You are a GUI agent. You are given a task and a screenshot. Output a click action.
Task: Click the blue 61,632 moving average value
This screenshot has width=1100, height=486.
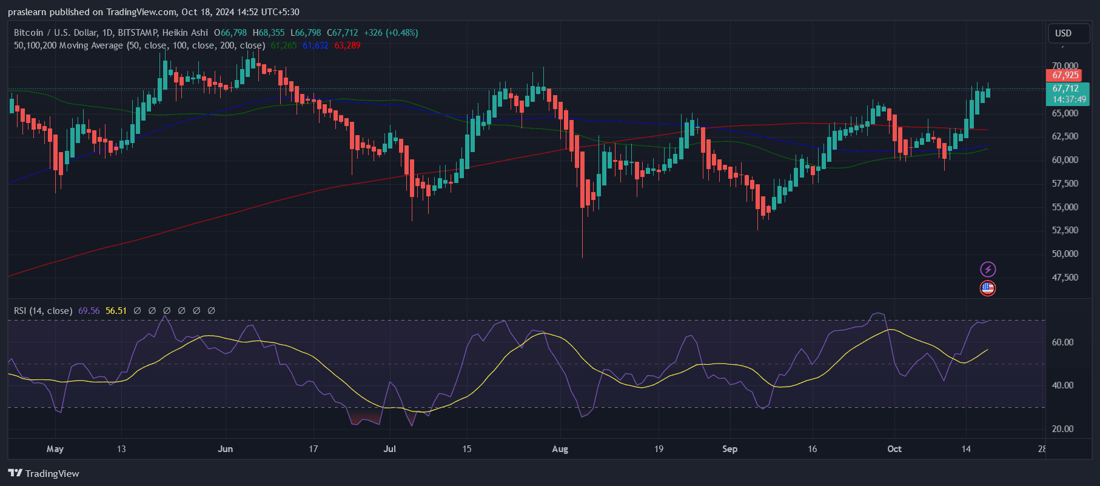pos(315,45)
